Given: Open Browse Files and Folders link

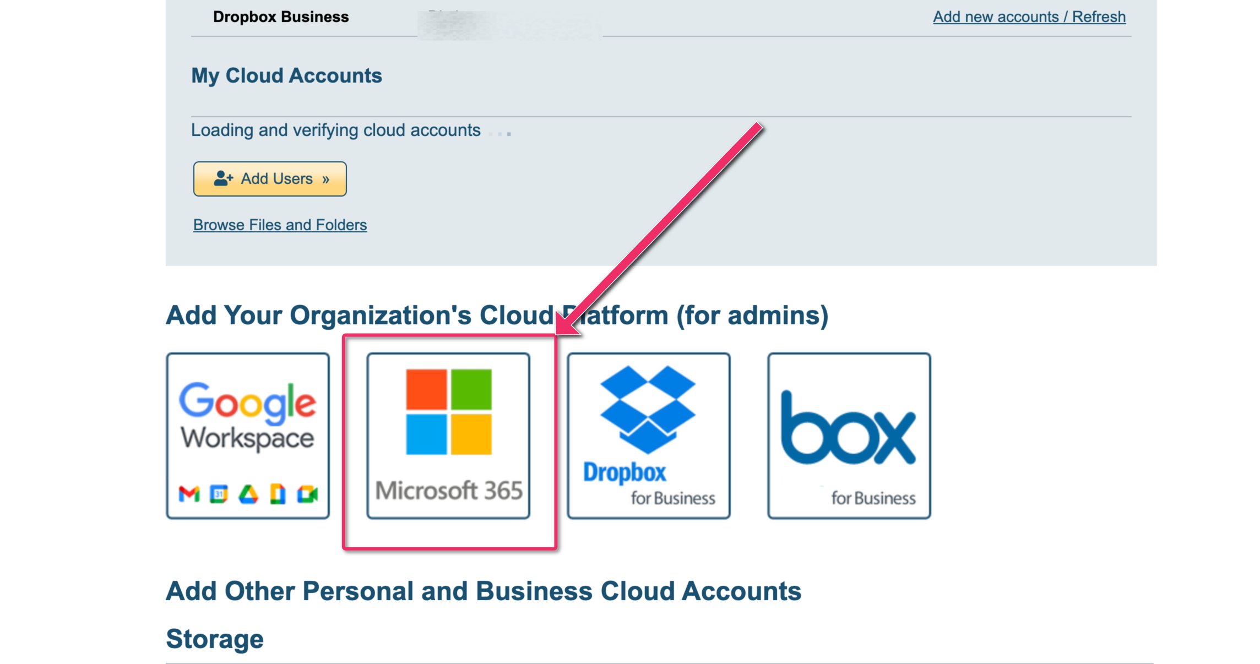Looking at the screenshot, I should (x=280, y=225).
